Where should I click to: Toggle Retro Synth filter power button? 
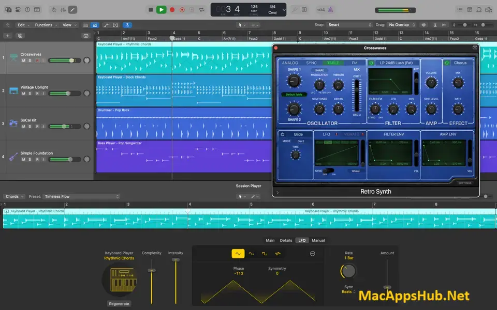(371, 63)
